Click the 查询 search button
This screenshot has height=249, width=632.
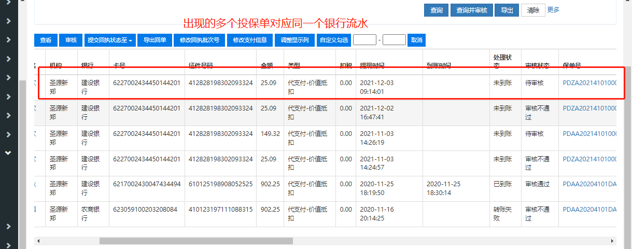436,10
